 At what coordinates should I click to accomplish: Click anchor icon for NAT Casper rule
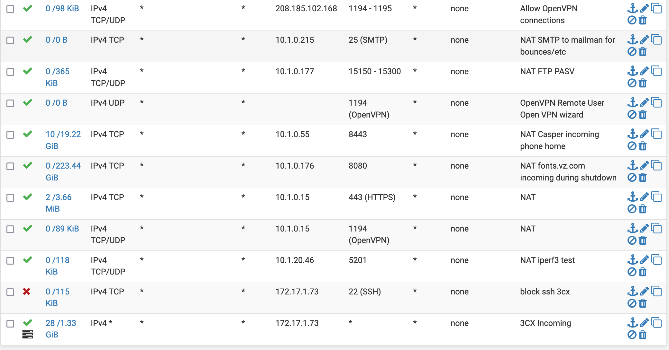click(633, 134)
